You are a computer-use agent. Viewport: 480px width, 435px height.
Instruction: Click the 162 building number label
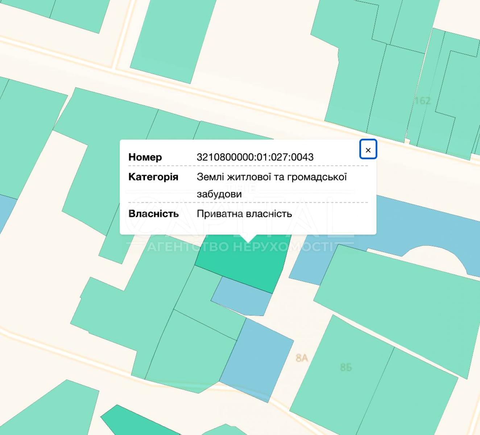(422, 100)
